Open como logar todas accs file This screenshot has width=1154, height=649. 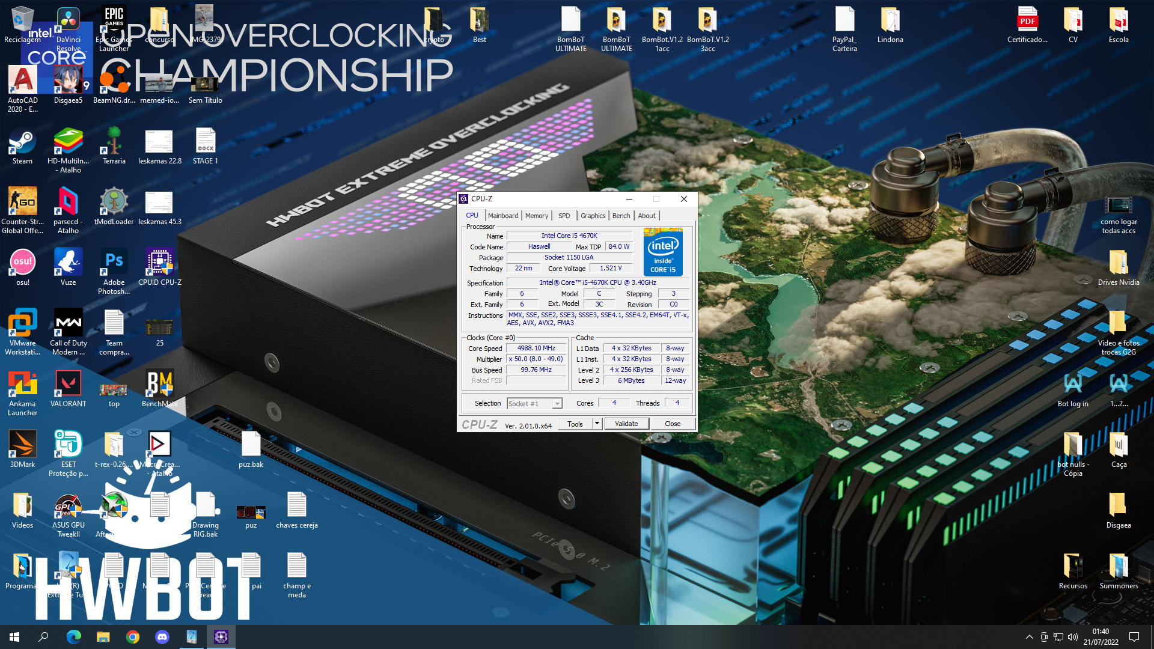[x=1119, y=215]
